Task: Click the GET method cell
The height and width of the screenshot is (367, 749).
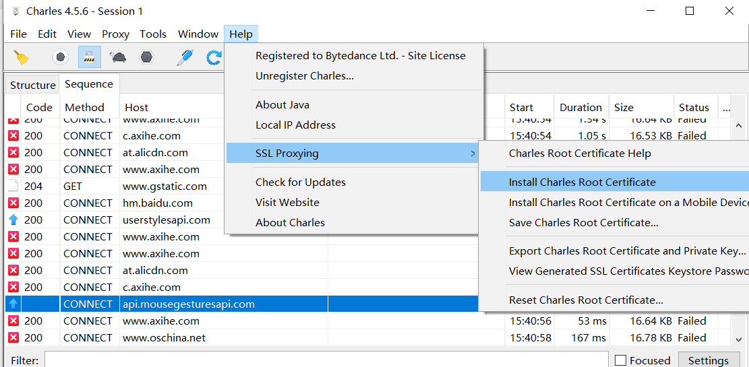Action: [x=73, y=186]
